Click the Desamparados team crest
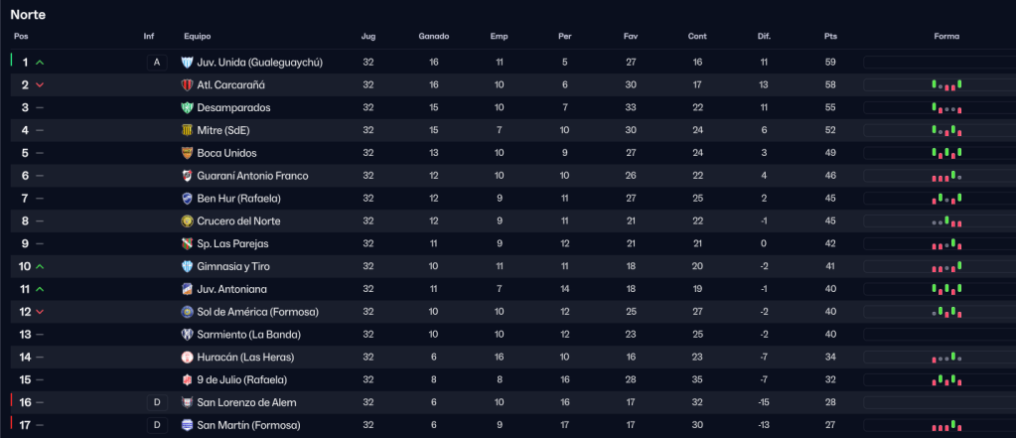Screen dimensions: 1016x438 (187, 107)
